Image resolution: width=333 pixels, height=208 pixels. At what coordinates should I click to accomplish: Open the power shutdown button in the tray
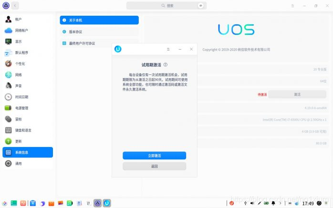pyautogui.click(x=319, y=203)
